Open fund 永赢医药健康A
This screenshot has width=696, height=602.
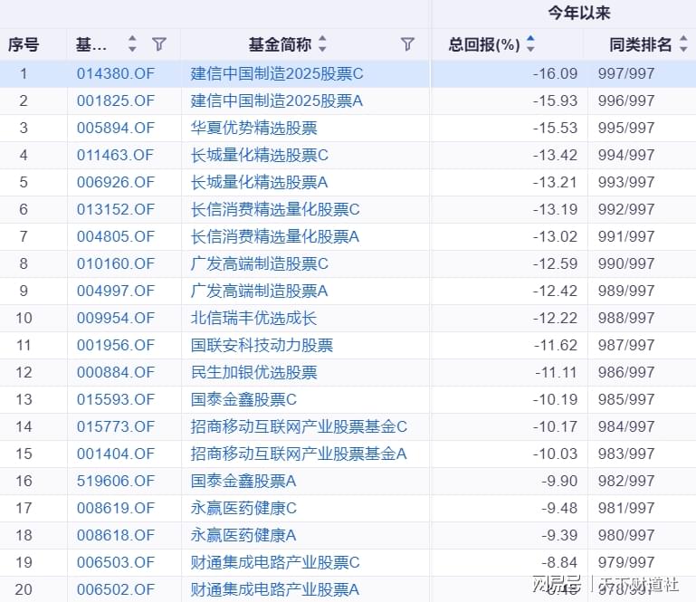243,535
